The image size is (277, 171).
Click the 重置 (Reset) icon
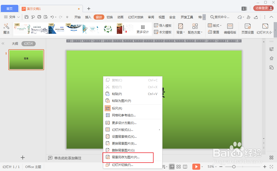215,32
